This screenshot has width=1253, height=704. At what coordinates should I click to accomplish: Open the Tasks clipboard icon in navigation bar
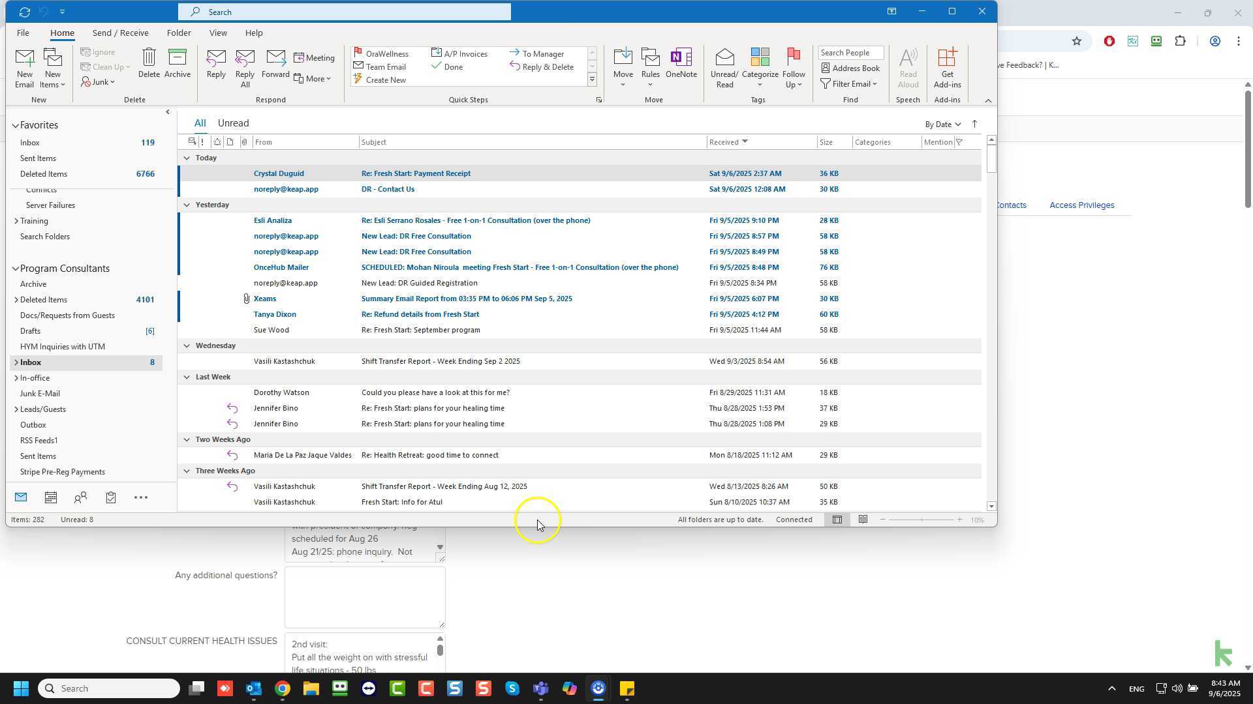point(111,498)
